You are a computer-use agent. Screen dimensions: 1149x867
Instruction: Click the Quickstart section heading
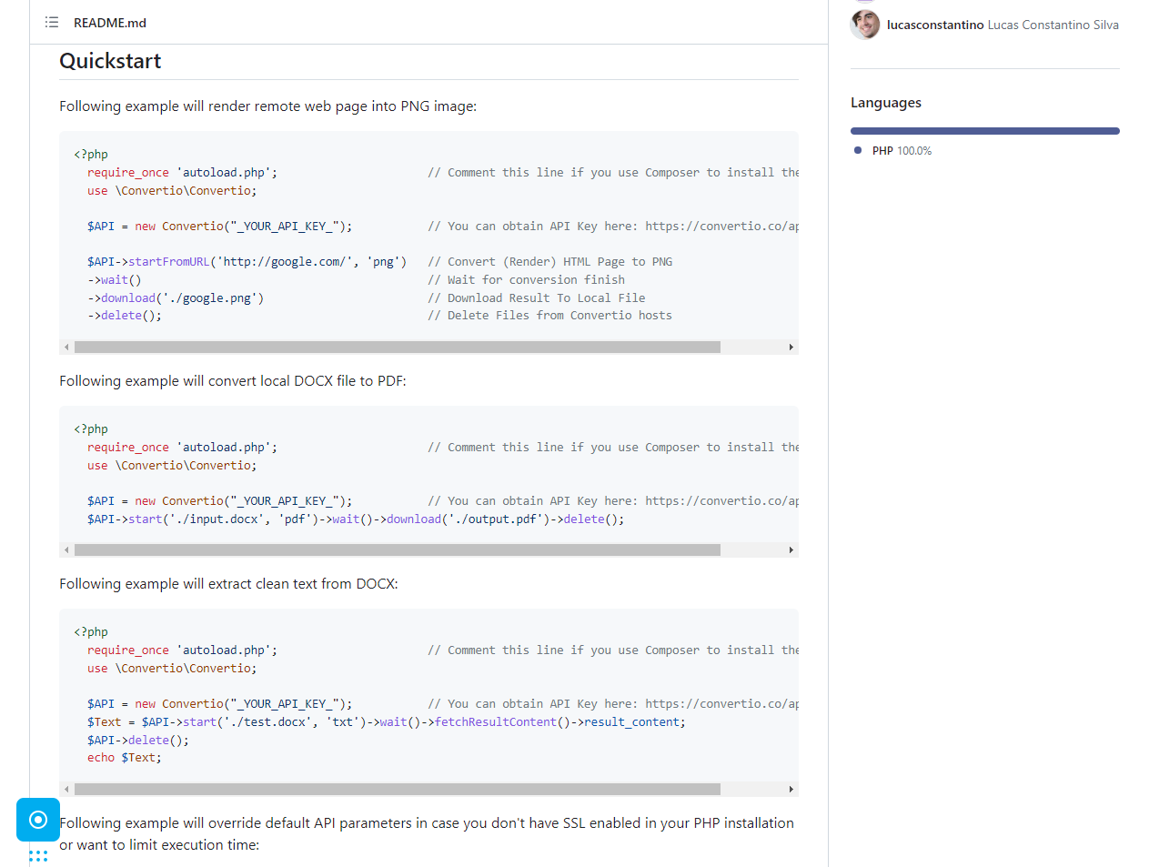(110, 61)
